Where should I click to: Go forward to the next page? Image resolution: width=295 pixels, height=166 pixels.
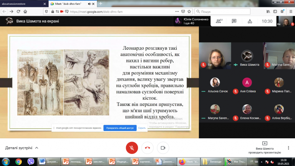11,11
